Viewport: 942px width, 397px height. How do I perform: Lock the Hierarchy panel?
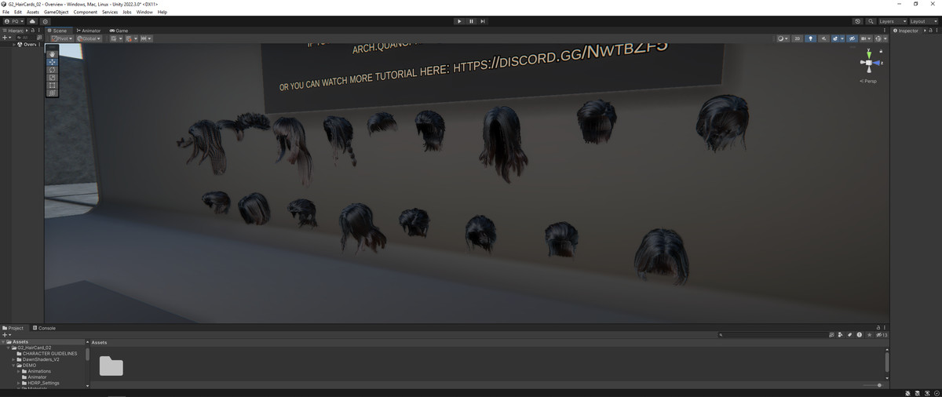click(x=34, y=31)
